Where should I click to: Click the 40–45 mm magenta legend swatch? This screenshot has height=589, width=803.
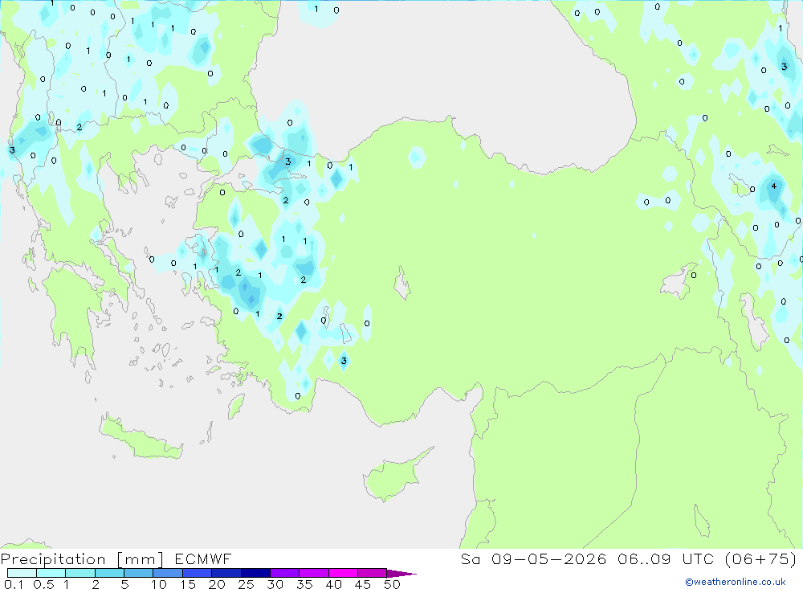pos(343,573)
